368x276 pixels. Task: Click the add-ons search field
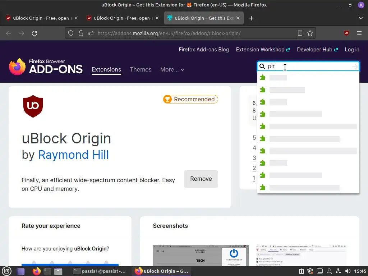[309, 66]
